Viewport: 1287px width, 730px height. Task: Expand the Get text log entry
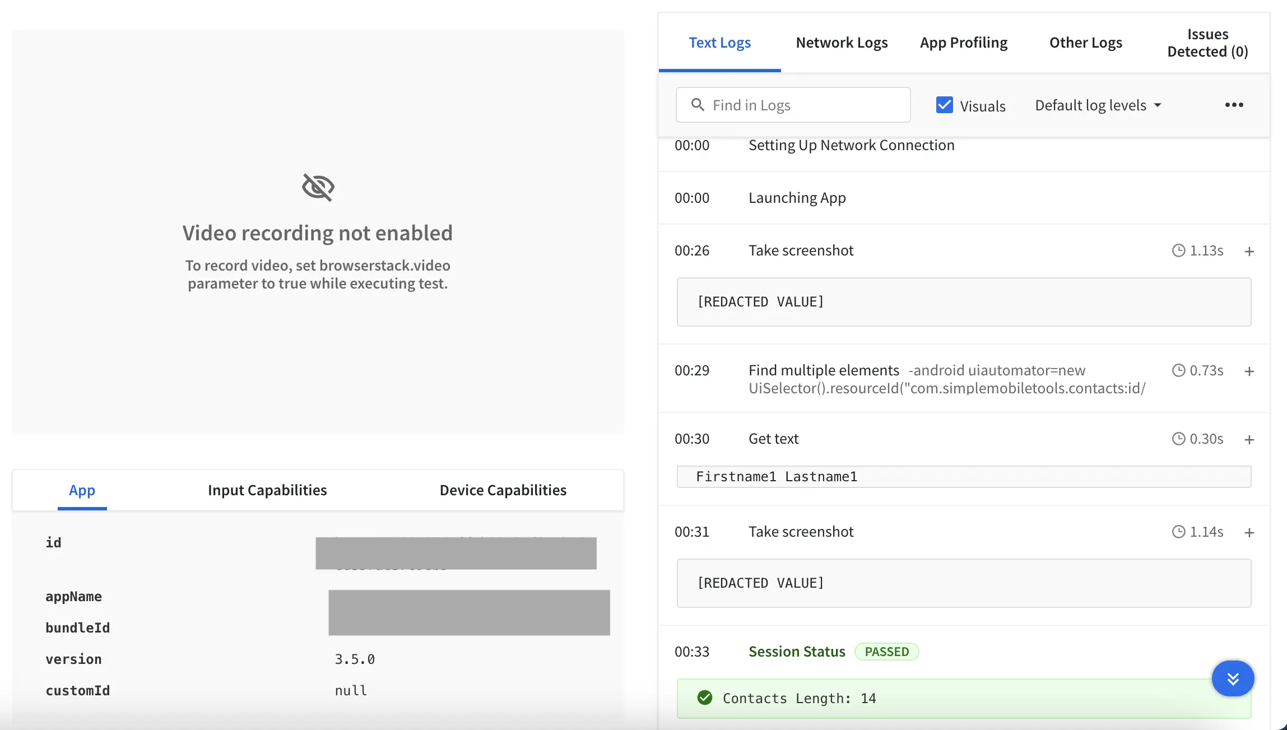coord(1249,440)
